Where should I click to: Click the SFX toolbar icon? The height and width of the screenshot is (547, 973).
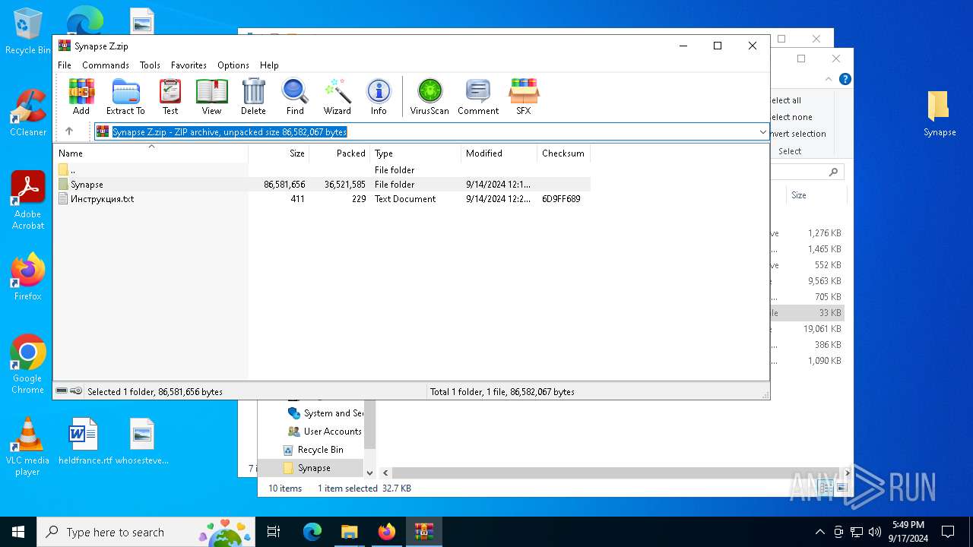(x=524, y=96)
